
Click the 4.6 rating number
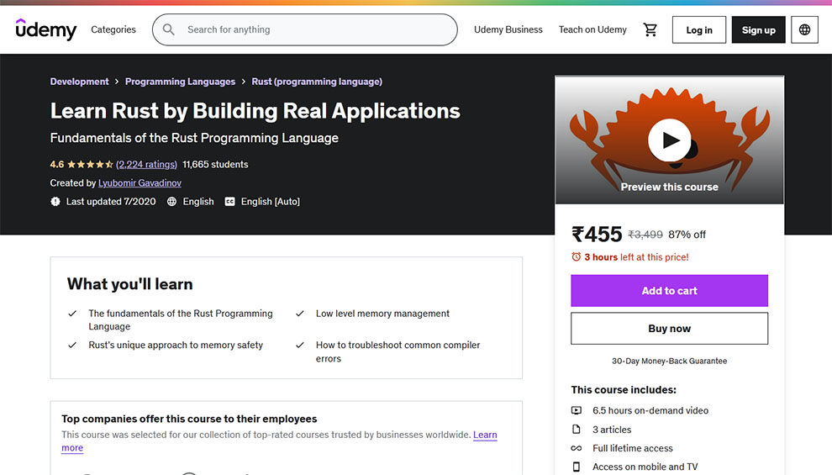tap(57, 165)
